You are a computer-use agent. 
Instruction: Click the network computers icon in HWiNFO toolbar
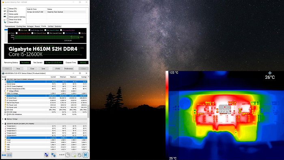(53, 155)
